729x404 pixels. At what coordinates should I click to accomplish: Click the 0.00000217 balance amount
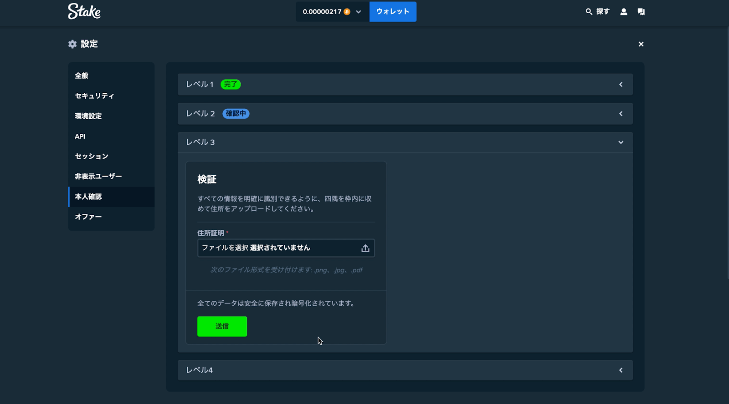pyautogui.click(x=322, y=12)
